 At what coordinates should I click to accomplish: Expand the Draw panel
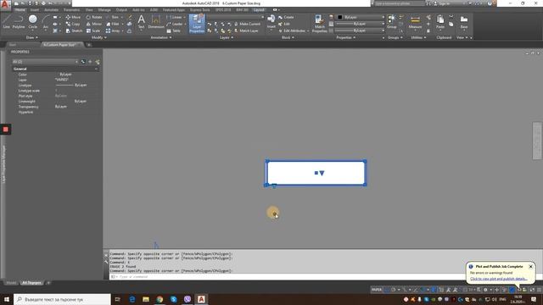[x=32, y=37]
